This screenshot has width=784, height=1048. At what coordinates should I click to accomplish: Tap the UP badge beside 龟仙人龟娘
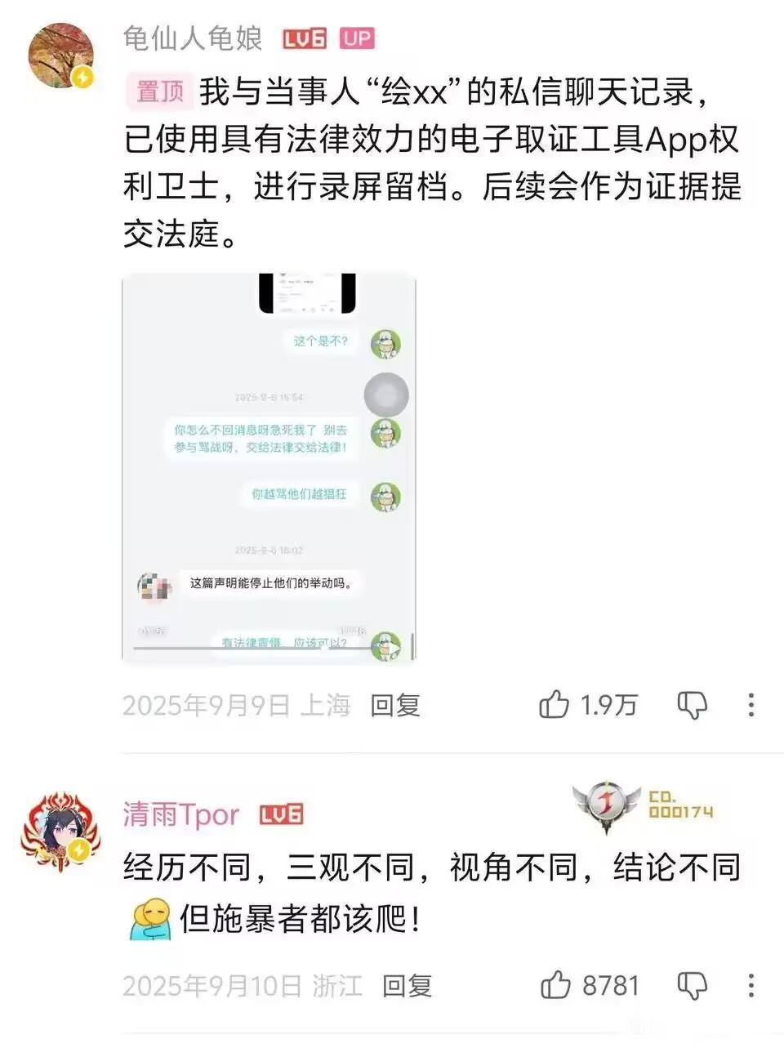pos(357,38)
